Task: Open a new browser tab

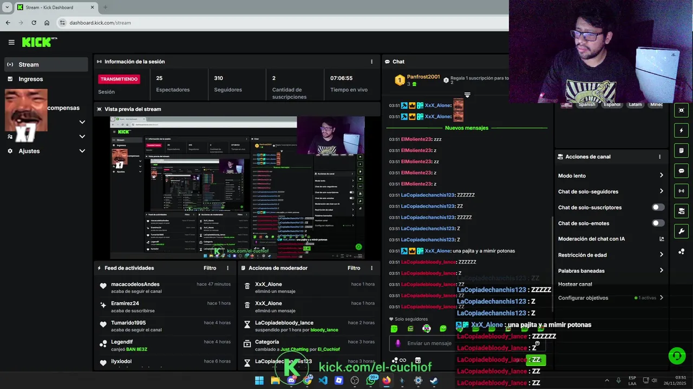Action: [x=105, y=7]
